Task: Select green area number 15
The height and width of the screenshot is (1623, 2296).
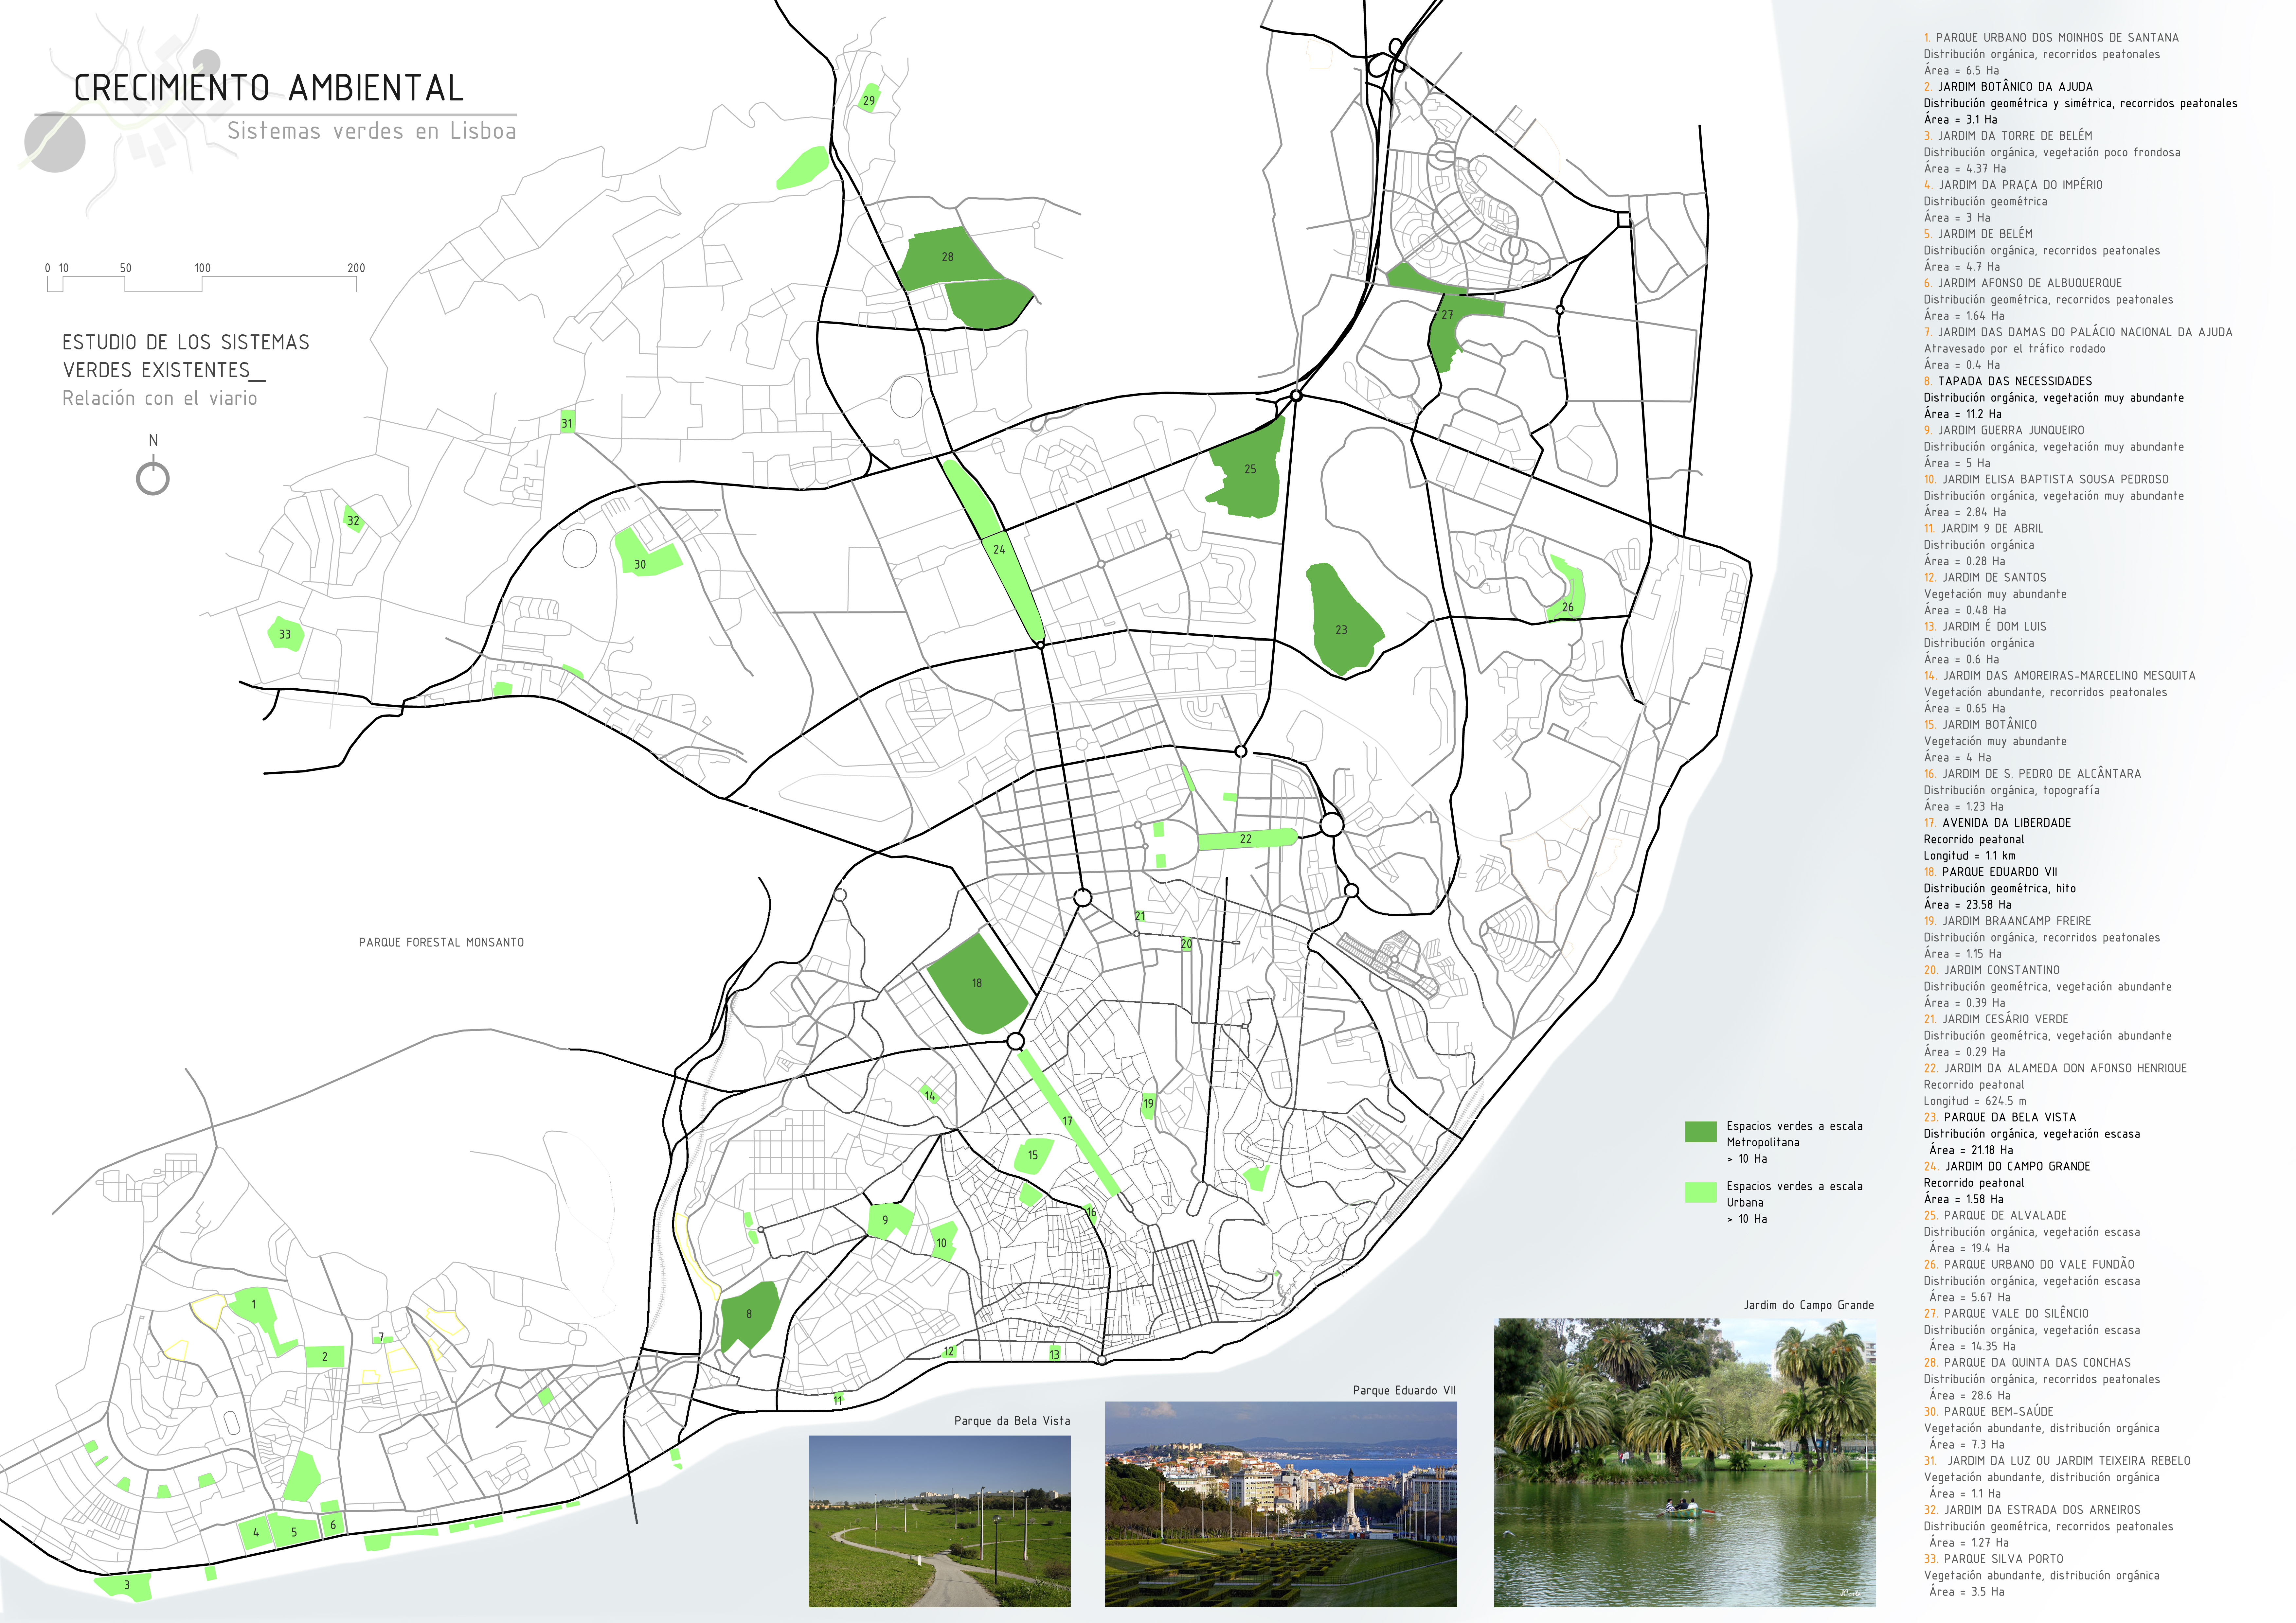Action: (x=1033, y=1155)
